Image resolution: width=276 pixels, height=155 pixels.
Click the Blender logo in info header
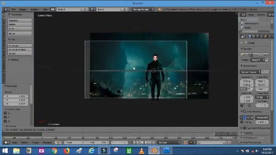pyautogui.click(x=160, y=9)
